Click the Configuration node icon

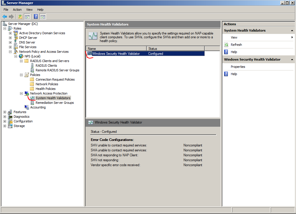[x=10, y=121]
